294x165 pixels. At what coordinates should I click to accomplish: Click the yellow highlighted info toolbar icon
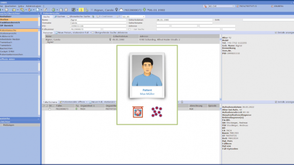81,9
